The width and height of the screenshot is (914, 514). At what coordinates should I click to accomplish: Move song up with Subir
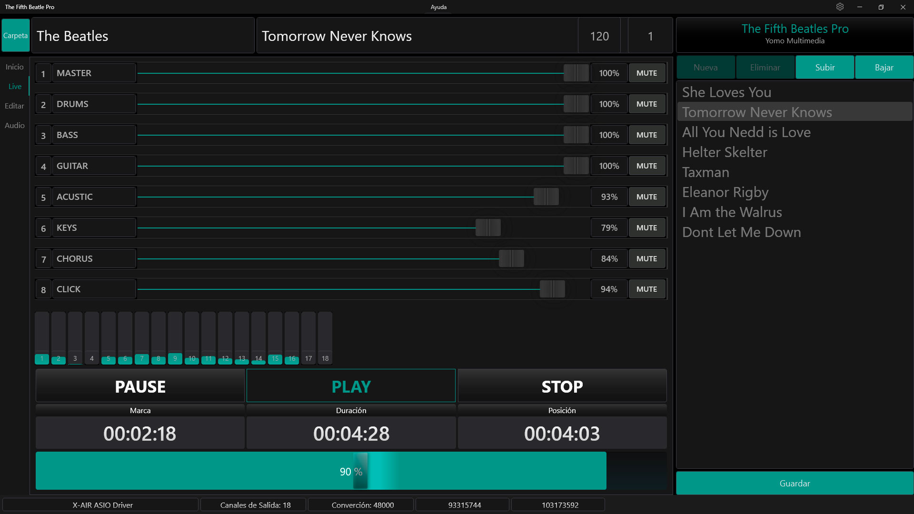825,68
